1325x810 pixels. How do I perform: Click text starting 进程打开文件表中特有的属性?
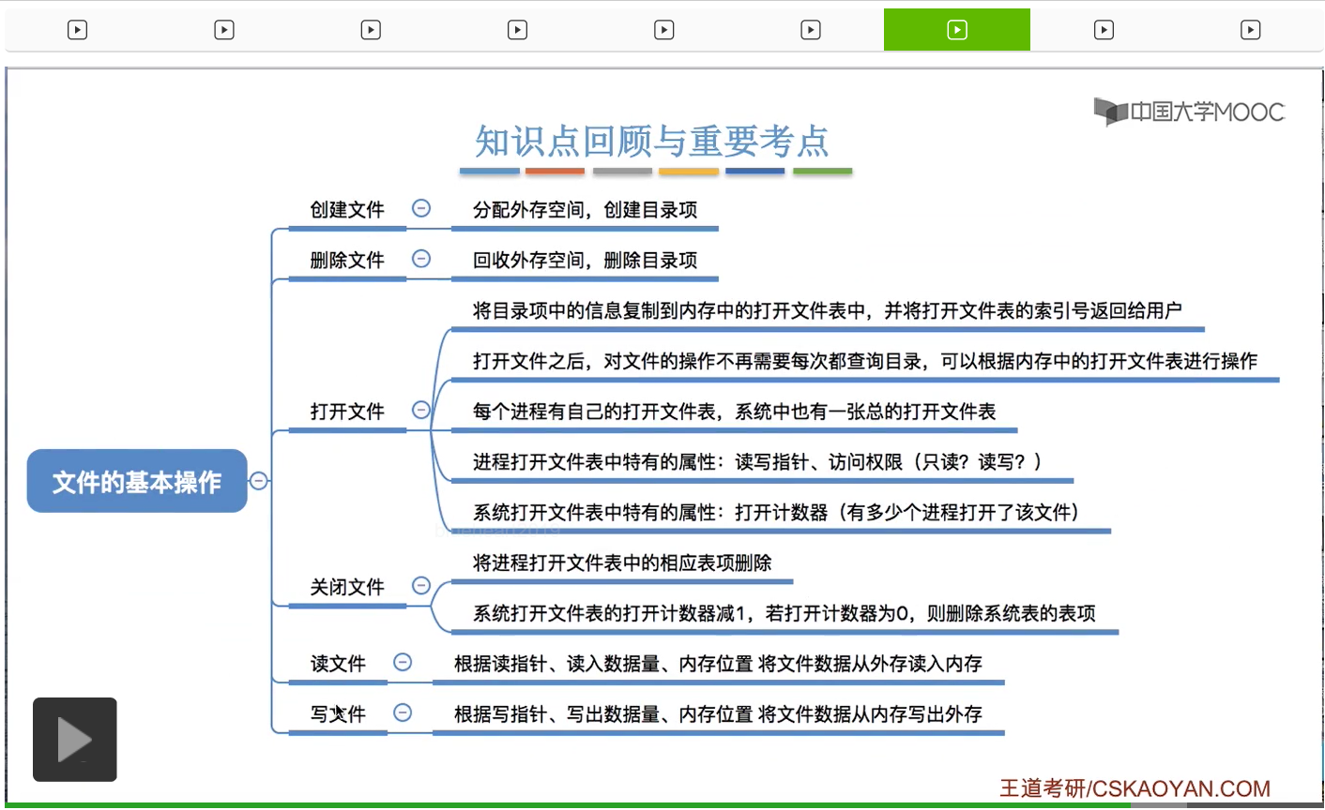[757, 462]
